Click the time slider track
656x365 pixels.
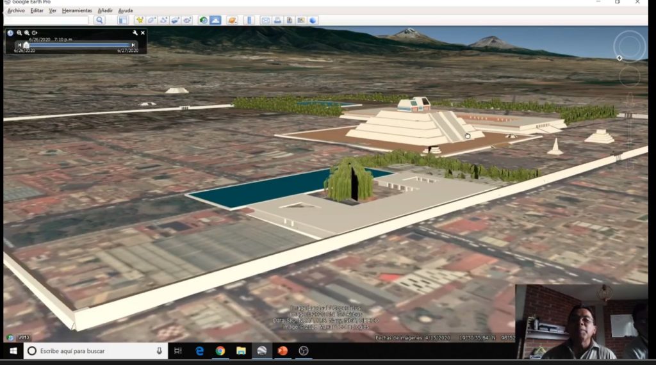point(77,45)
